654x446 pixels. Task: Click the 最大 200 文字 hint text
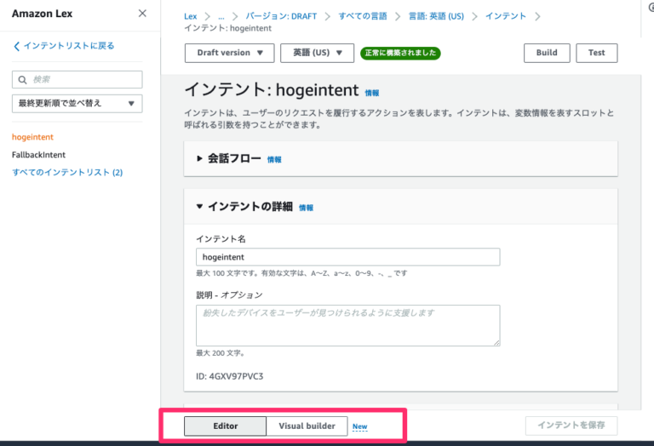[220, 353]
